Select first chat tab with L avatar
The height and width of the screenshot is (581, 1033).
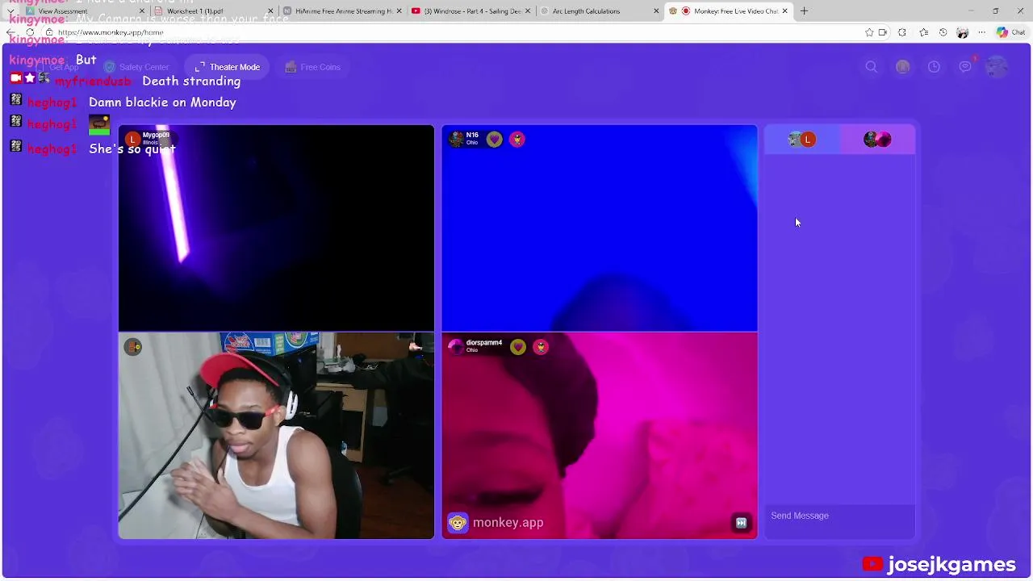click(802, 140)
